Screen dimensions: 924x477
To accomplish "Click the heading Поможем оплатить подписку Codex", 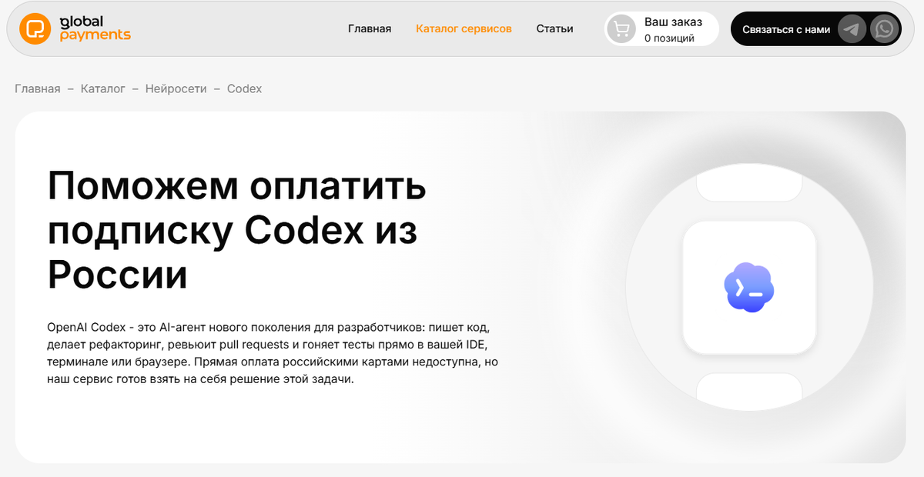I will (x=237, y=230).
